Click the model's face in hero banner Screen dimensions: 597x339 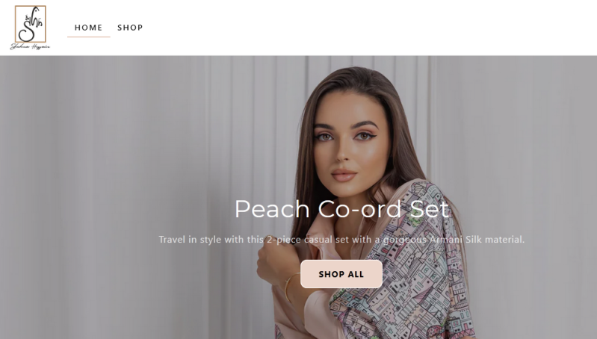pos(348,145)
